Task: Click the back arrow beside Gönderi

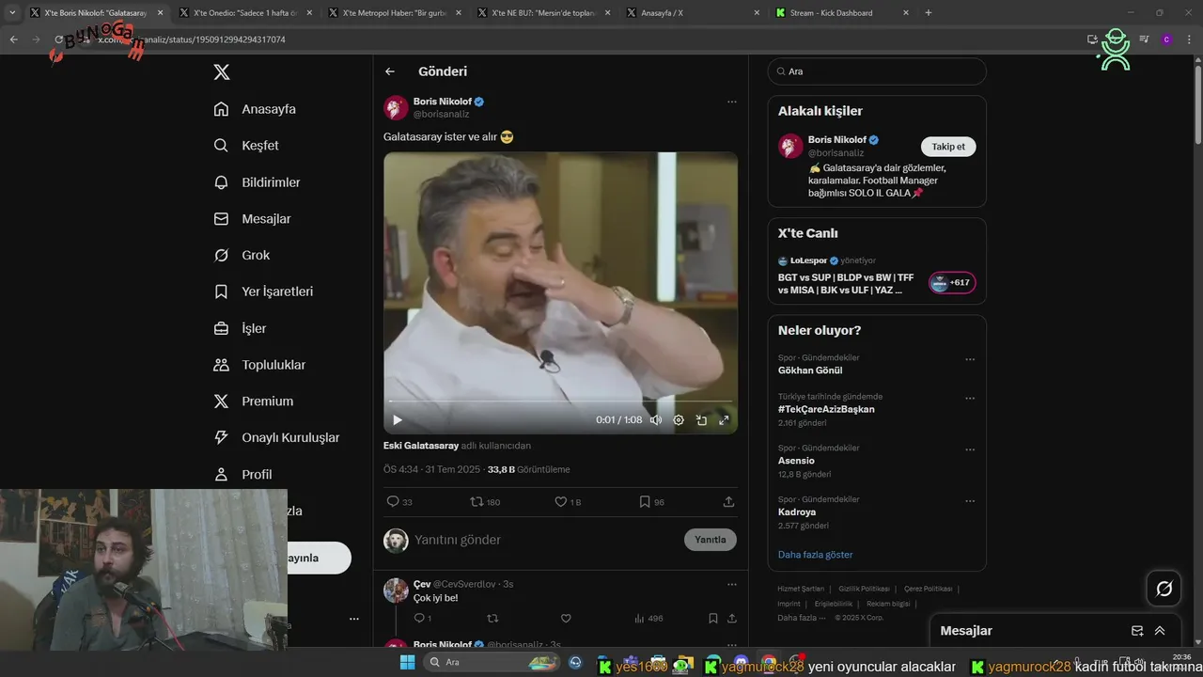Action: click(x=390, y=71)
